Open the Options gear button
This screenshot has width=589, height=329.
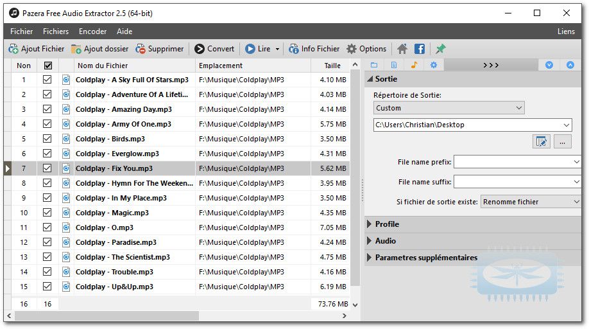pyautogui.click(x=366, y=49)
